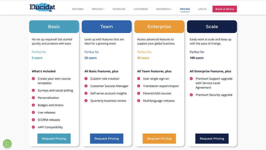Click the '50 users' text

point(143,58)
